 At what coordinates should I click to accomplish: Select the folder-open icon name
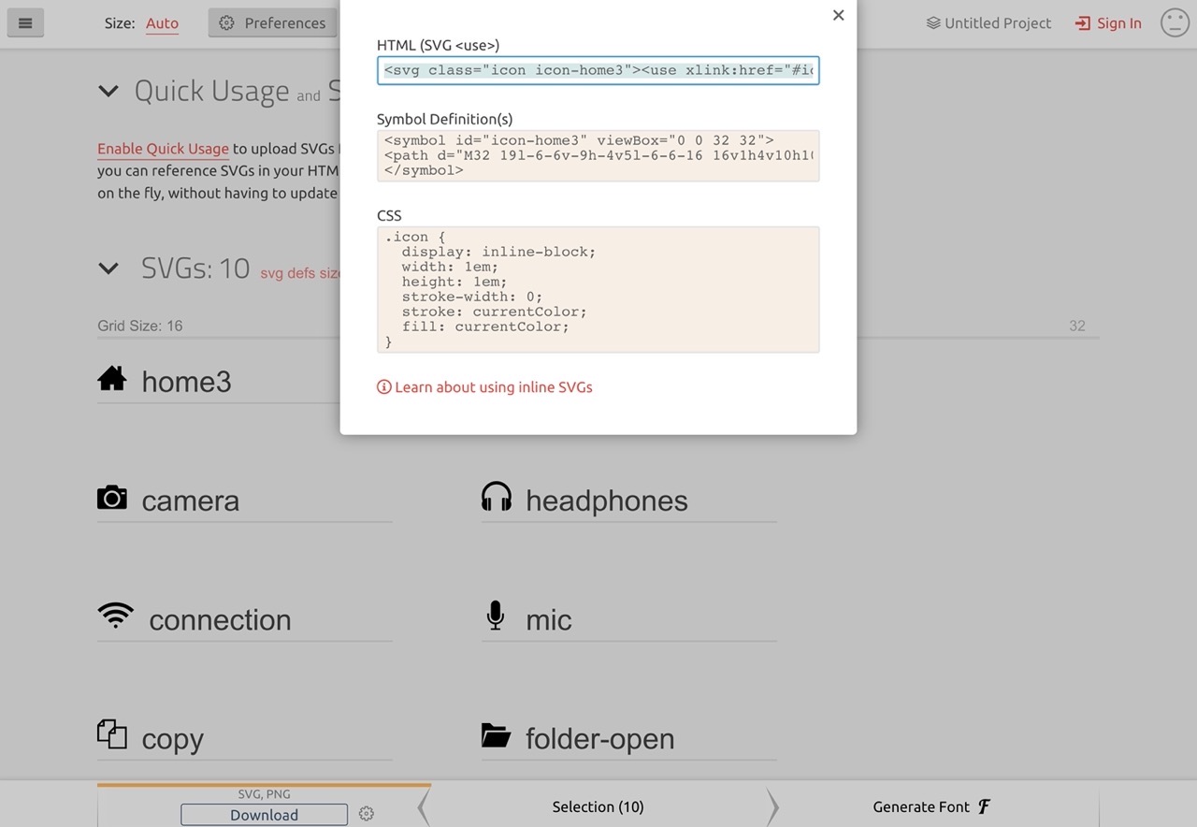pos(600,738)
